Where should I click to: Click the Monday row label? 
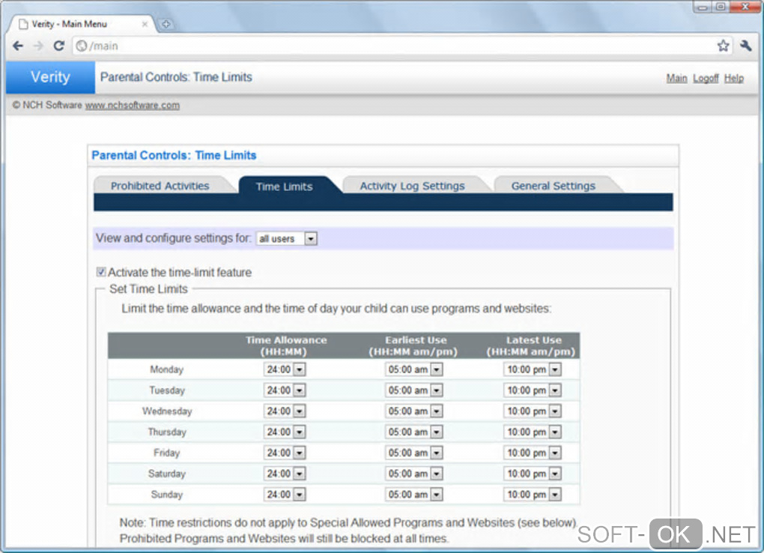tap(166, 369)
